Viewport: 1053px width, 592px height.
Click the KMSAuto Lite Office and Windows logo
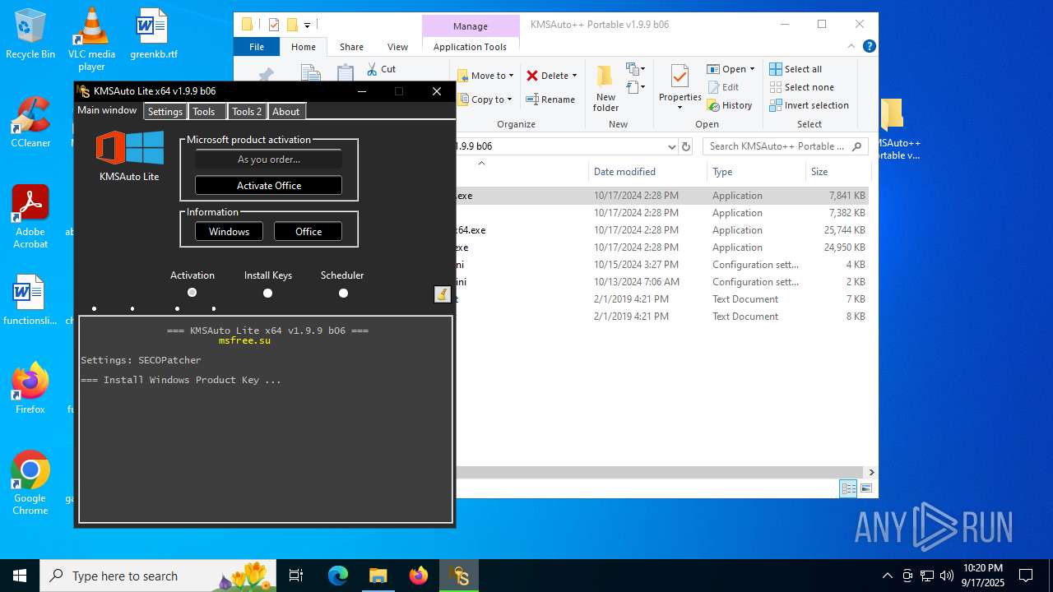coord(129,149)
